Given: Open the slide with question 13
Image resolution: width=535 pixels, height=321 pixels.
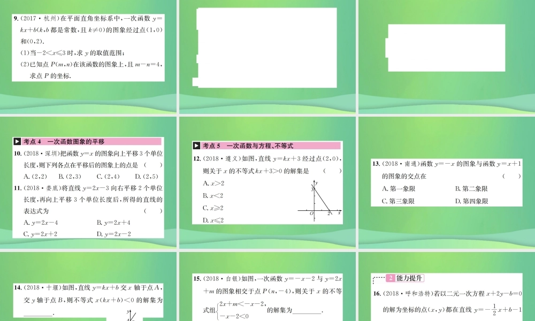Looking at the screenshot, I should click(x=447, y=182).
